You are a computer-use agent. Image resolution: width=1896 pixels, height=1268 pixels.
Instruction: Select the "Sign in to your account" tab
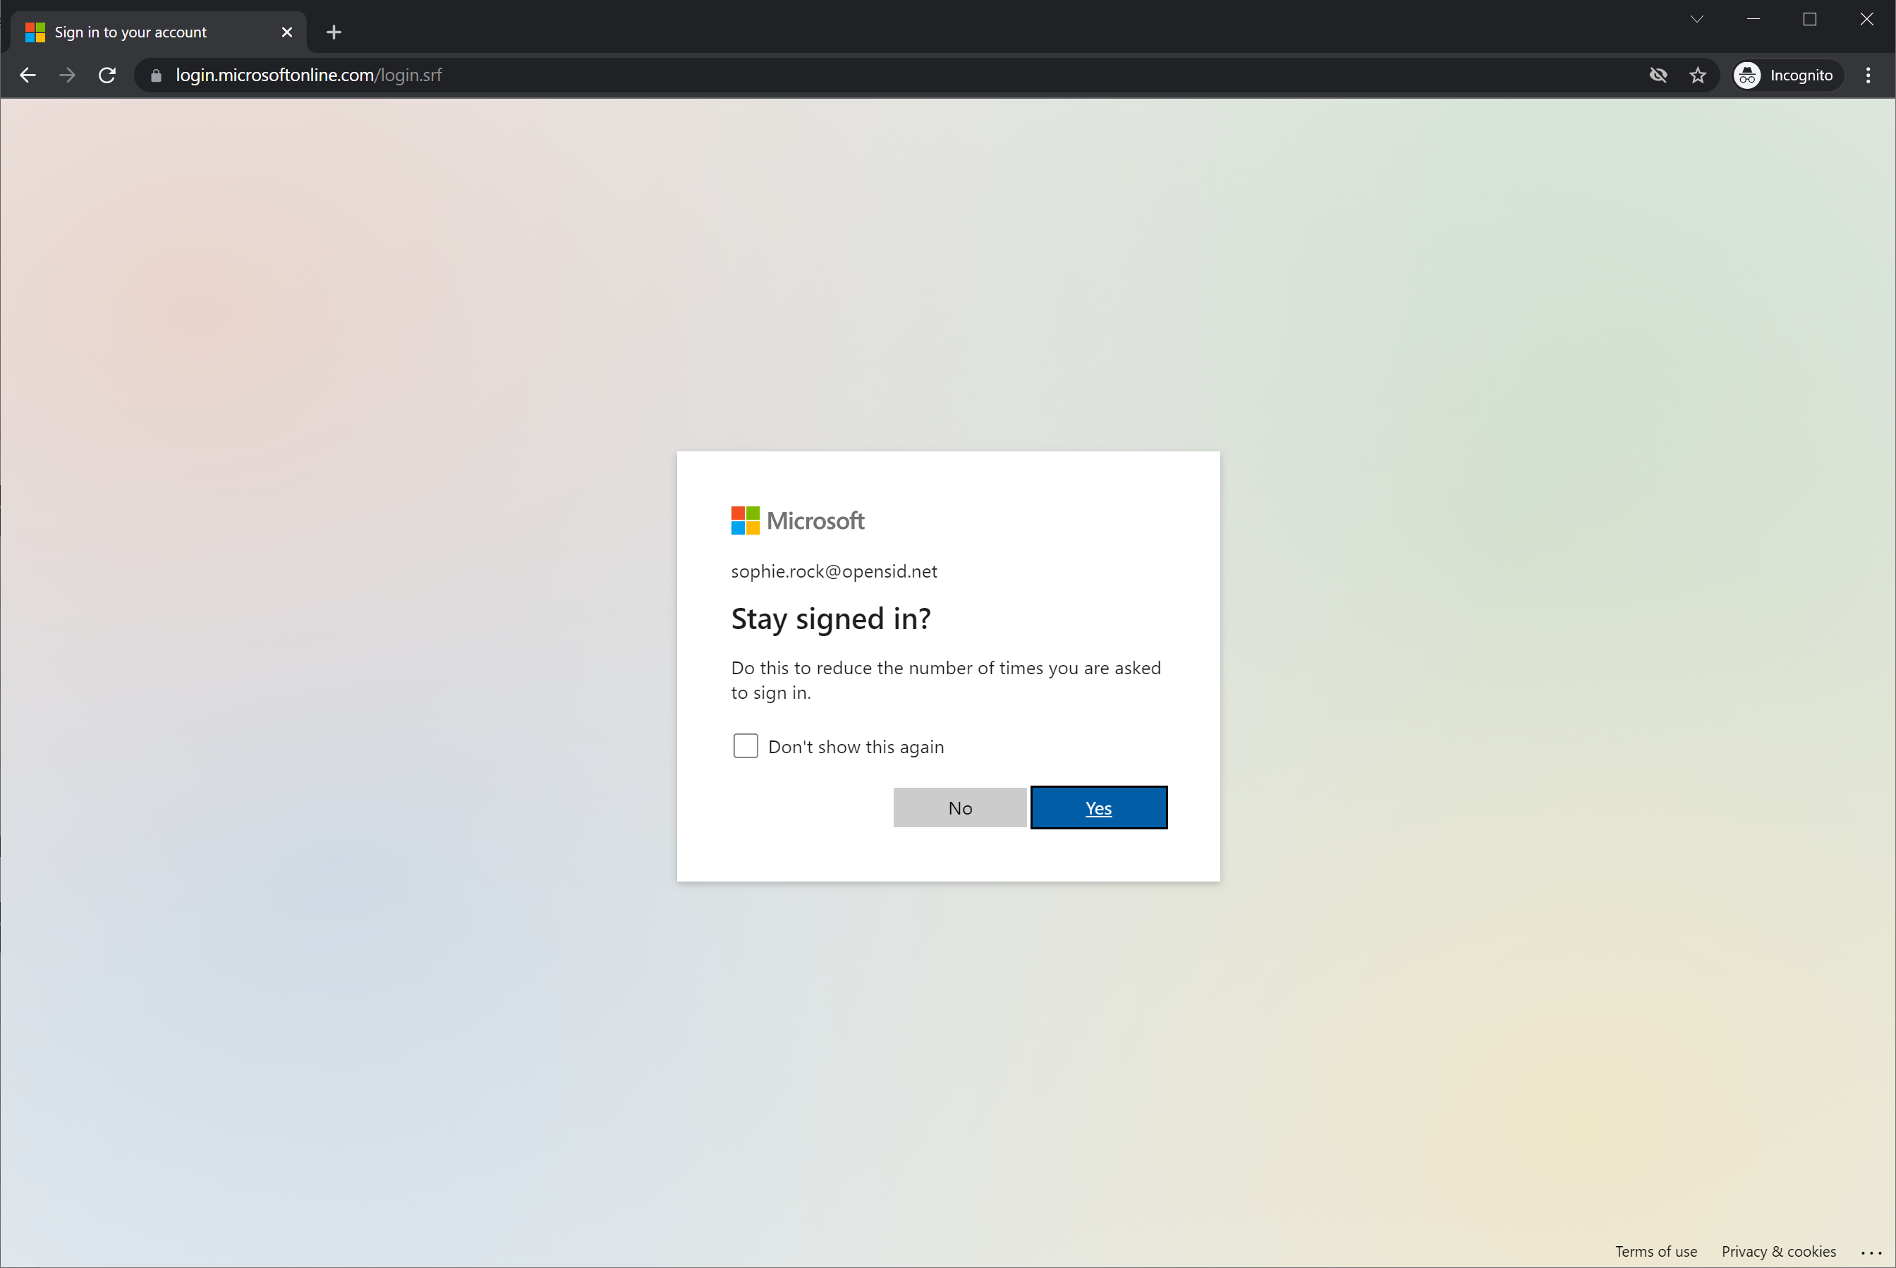[x=131, y=32]
